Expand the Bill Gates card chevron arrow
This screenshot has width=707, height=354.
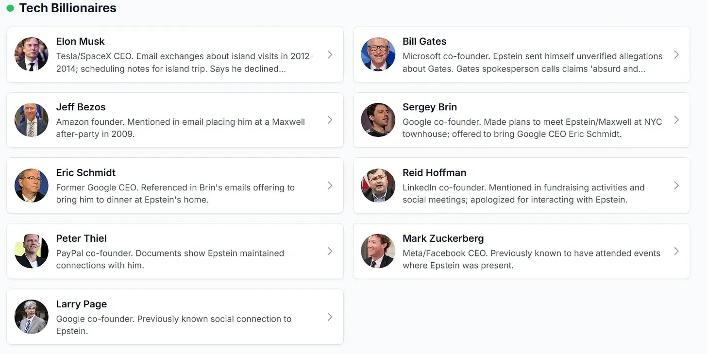coord(676,54)
